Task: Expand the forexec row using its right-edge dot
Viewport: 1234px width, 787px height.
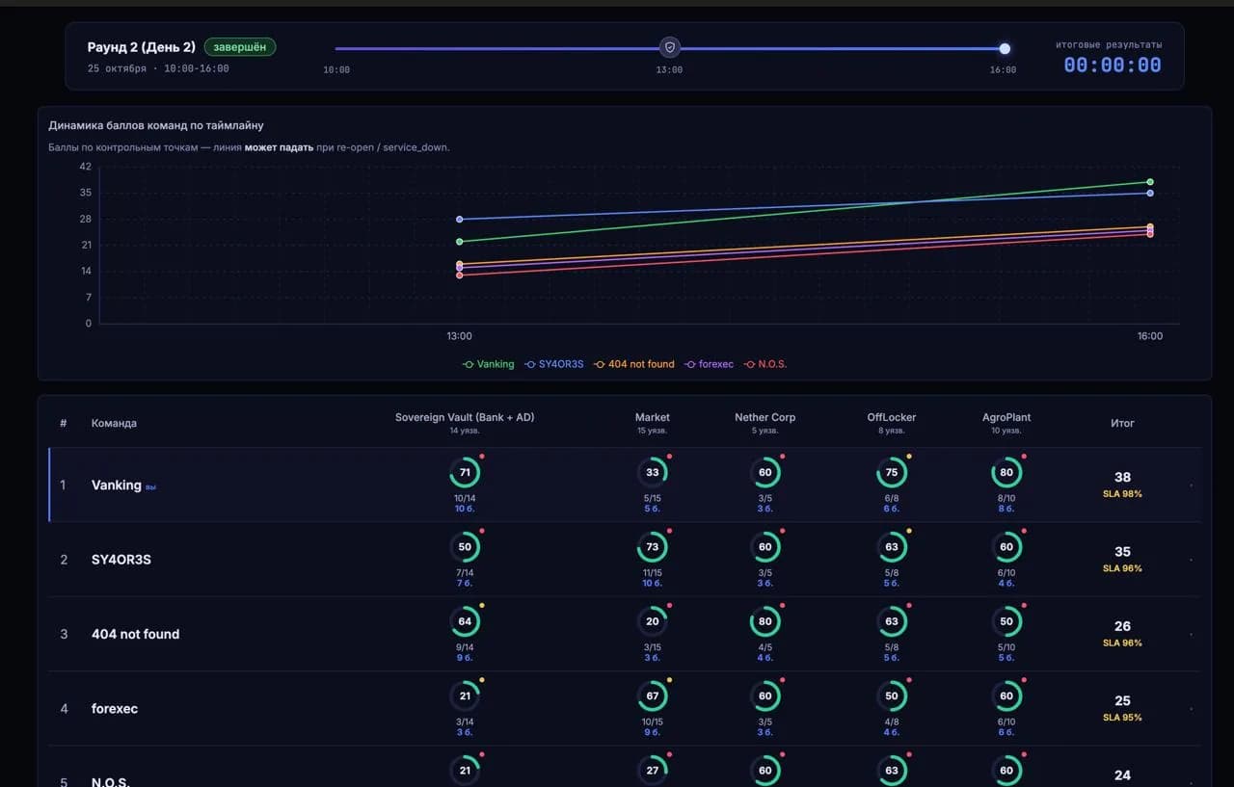Action: pyautogui.click(x=1191, y=709)
